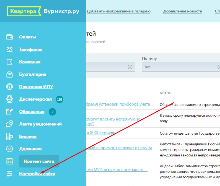Click the Квартира logo badge

point(24,11)
